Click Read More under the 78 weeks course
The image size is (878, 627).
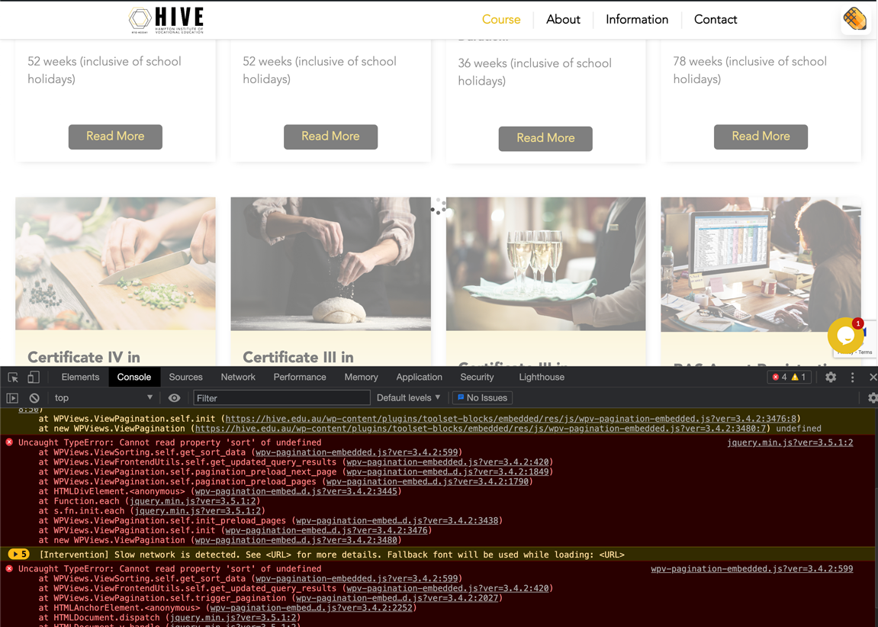[761, 137]
